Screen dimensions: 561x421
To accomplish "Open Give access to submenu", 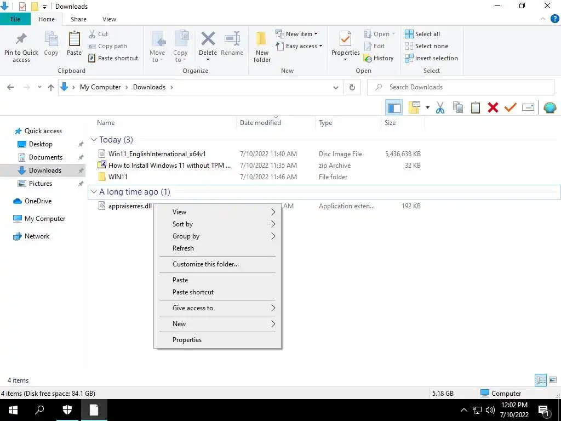I will (217, 308).
